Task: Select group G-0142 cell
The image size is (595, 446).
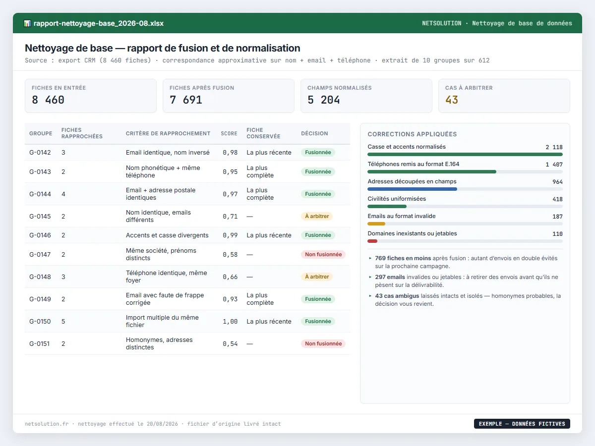Action: click(x=40, y=152)
